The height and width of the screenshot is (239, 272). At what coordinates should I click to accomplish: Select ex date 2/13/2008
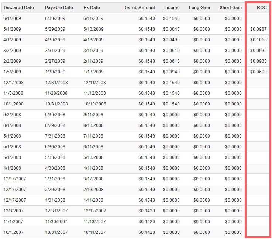coord(93,190)
